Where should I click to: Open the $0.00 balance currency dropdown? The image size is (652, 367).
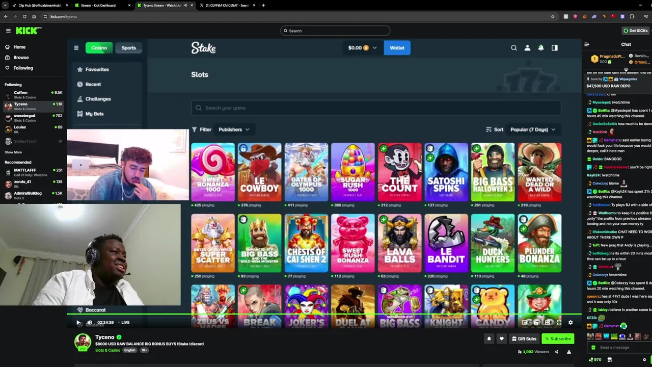click(362, 48)
